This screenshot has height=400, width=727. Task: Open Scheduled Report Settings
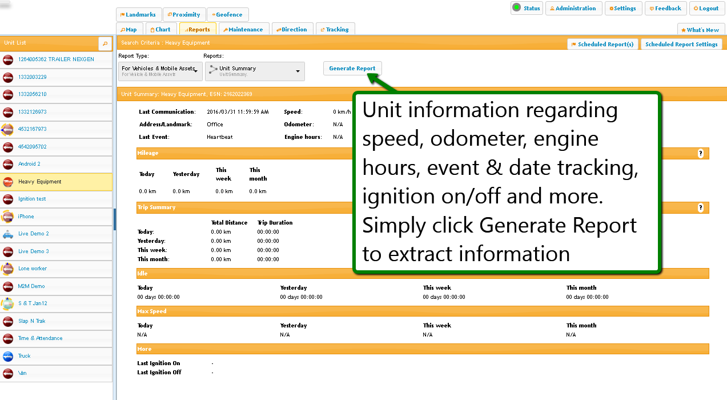click(681, 45)
